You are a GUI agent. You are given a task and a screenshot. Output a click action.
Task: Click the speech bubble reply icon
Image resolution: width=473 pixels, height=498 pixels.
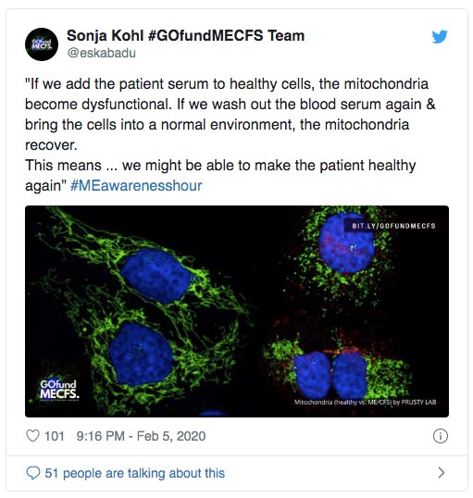coord(33,473)
